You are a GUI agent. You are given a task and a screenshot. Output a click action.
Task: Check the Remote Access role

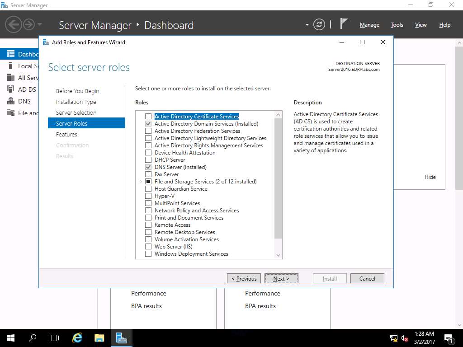coord(148,225)
